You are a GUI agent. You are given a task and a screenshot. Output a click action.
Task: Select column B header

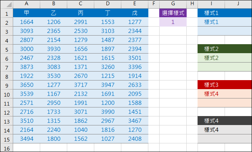54,4
